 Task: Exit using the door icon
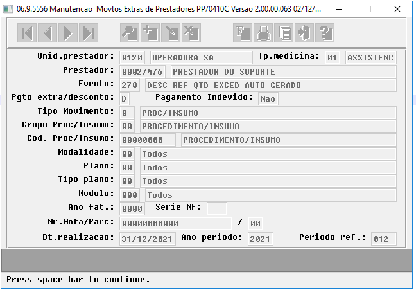tap(304, 33)
